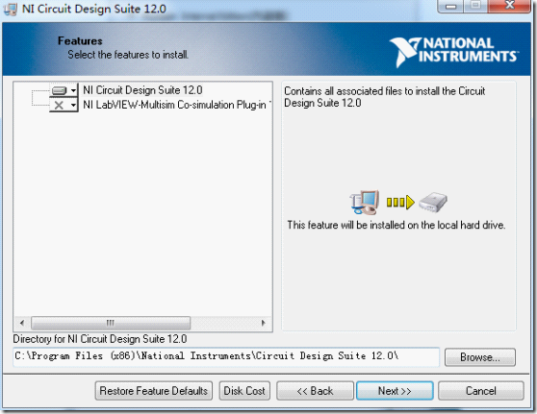Click the X unavailable icon for LabVIEW-Multisim plug-in
Screen dimensions: 537x414
tap(59, 105)
